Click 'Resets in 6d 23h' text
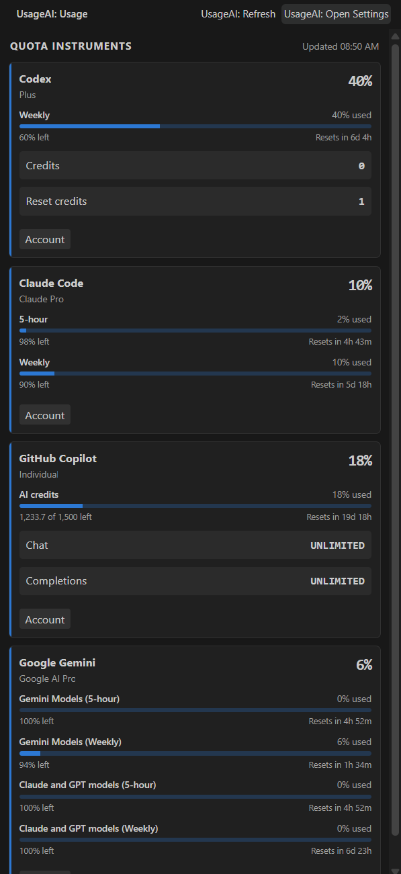The width and height of the screenshot is (401, 874). 341,850
